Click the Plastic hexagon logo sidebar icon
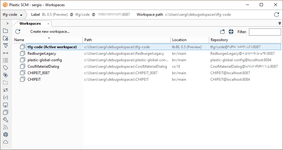 tap(6, 135)
